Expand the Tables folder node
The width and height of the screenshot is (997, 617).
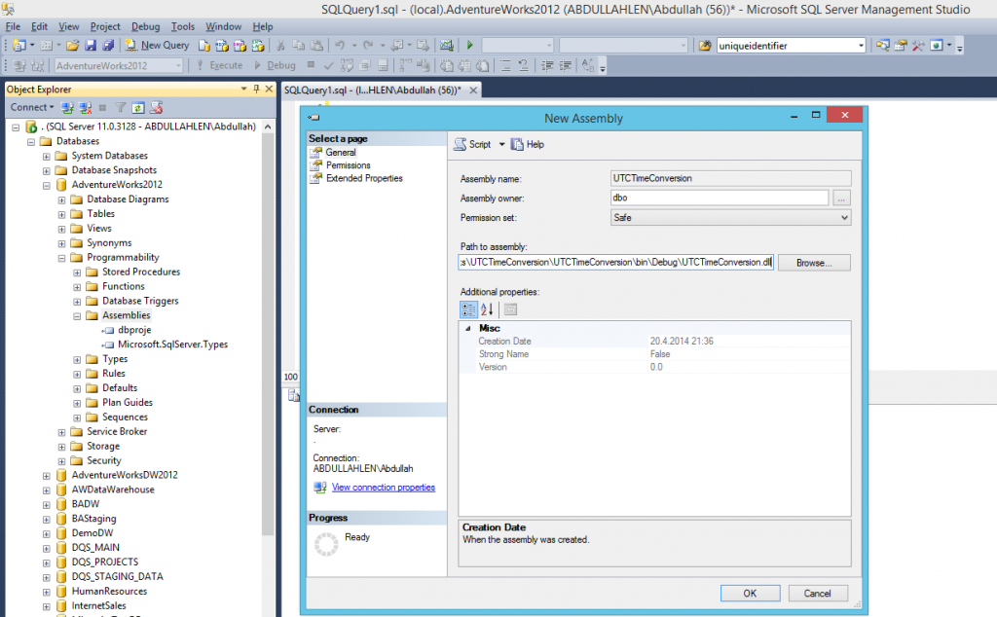pos(61,215)
